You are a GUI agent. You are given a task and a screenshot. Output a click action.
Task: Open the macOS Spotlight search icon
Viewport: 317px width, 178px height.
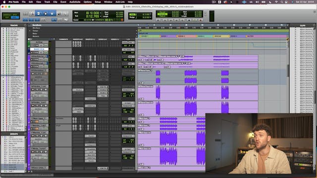(282, 2)
